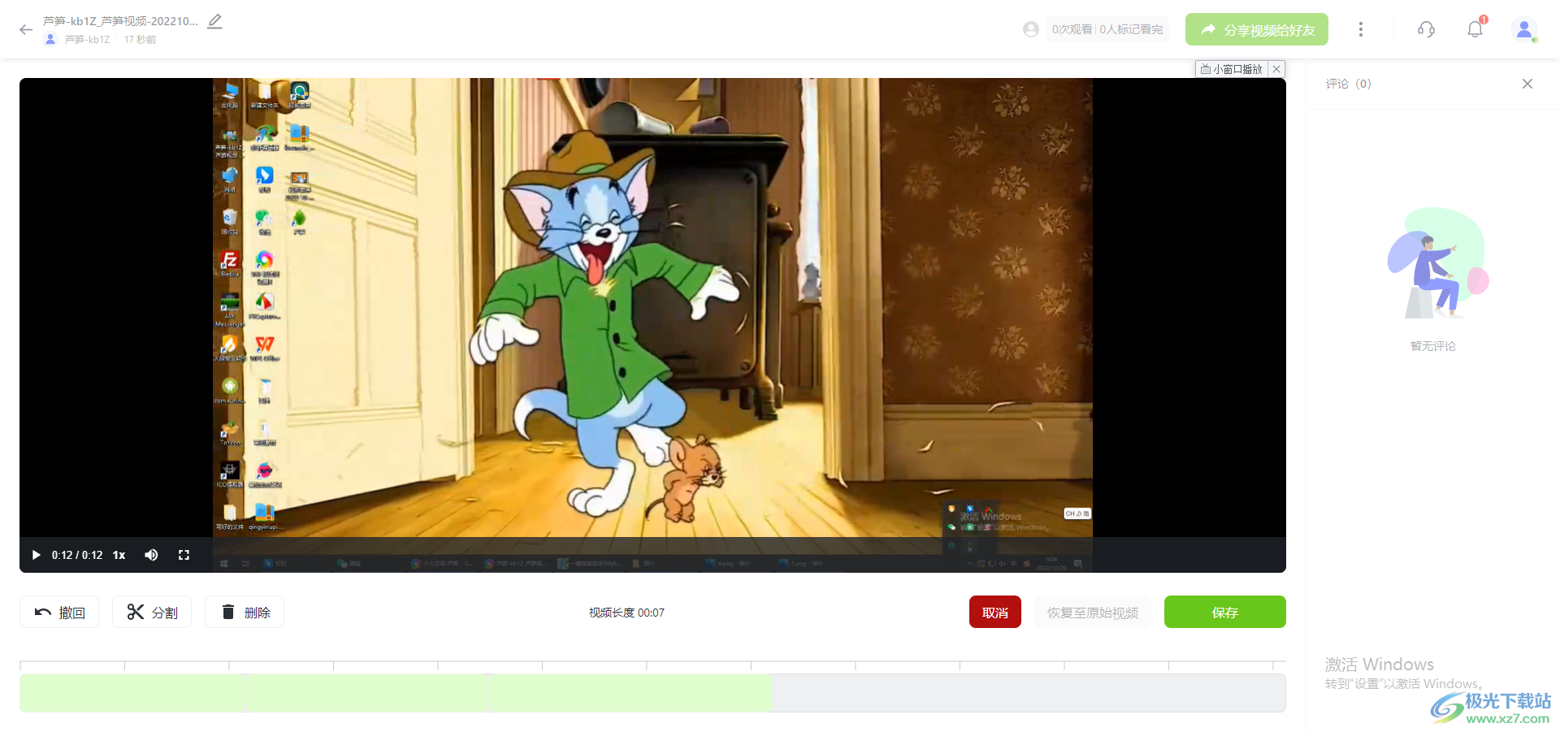Viewport: 1560px width, 732px height.
Task: Open the user profile avatar
Action: (x=1524, y=29)
